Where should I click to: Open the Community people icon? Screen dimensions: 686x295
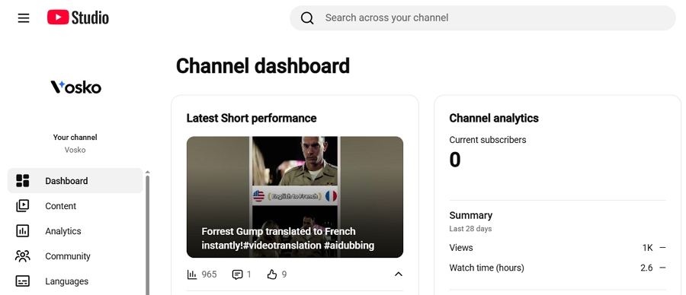(x=22, y=255)
